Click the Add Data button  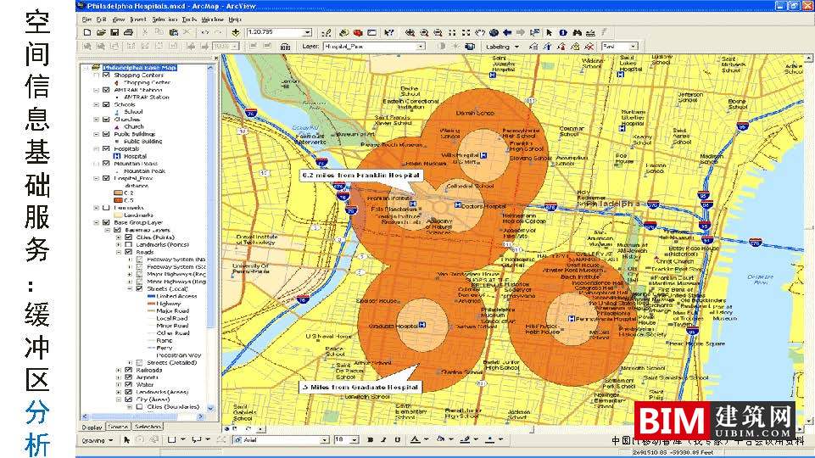click(235, 32)
